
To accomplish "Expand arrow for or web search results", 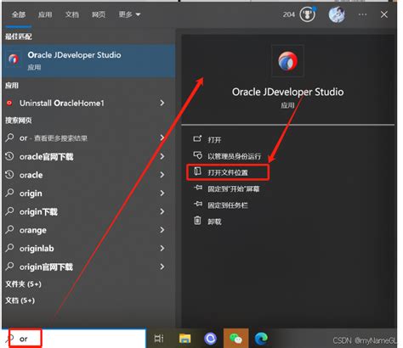I will pyautogui.click(x=162, y=138).
